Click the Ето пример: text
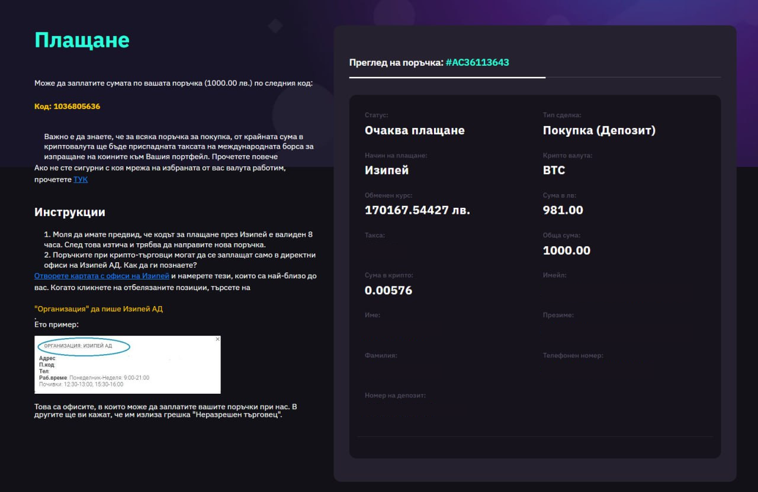Image resolution: width=758 pixels, height=492 pixels. click(56, 324)
